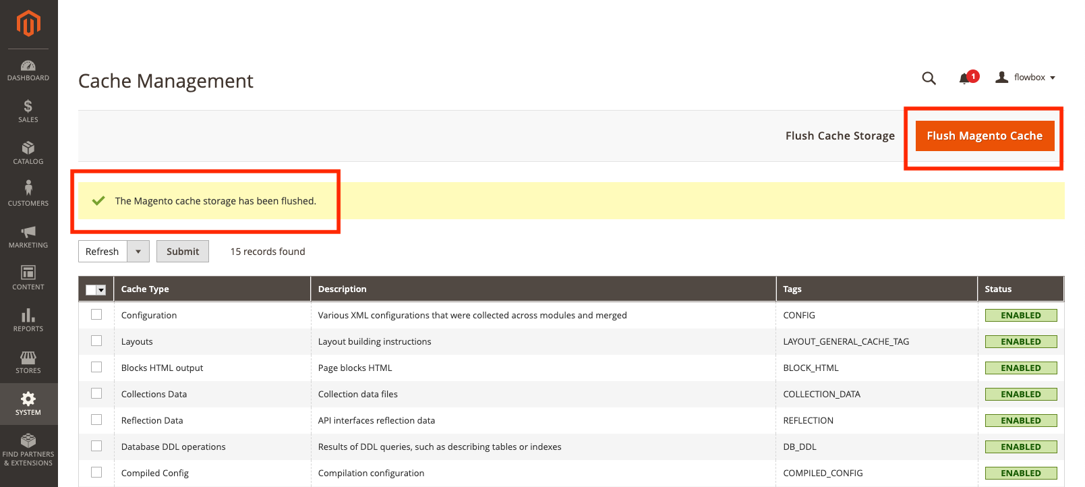The image size is (1085, 487).
Task: Open the Catalog box icon
Action: click(28, 148)
